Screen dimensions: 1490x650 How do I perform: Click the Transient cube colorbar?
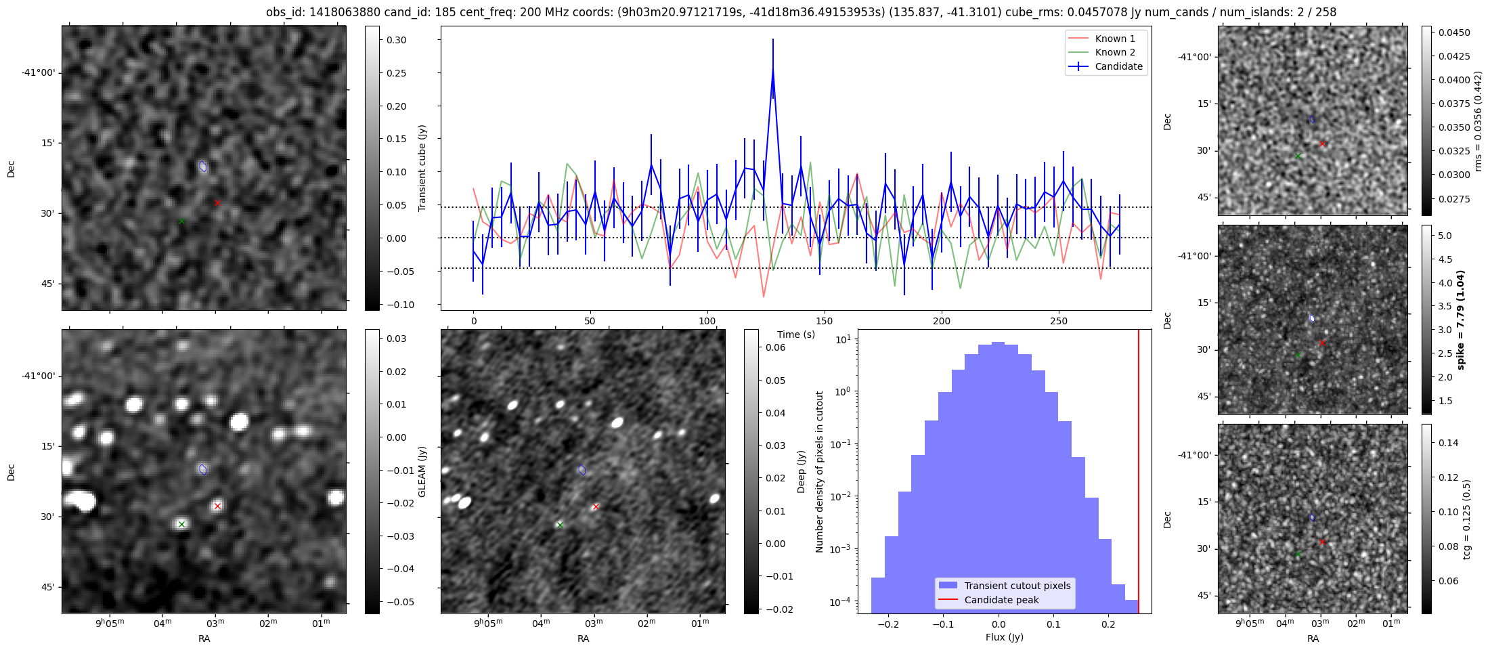[x=372, y=168]
